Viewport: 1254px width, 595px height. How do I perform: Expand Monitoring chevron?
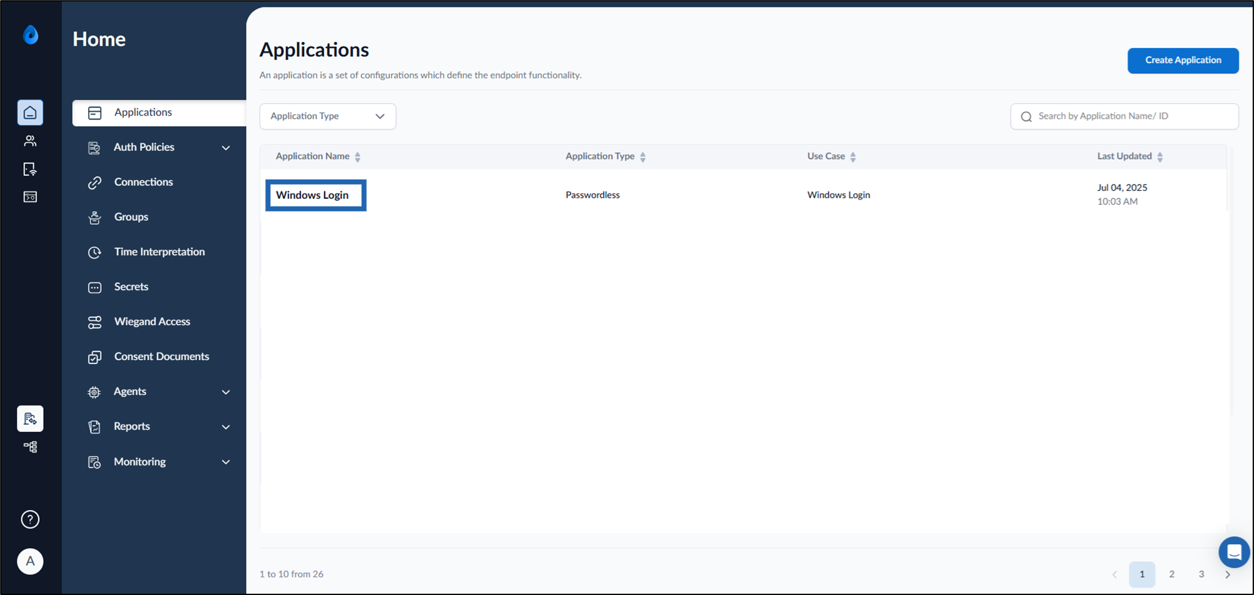pos(226,462)
